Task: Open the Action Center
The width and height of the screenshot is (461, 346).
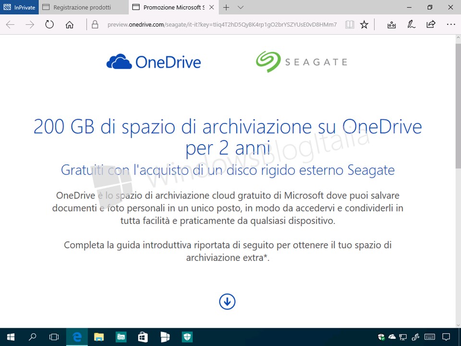Action: coord(446,337)
